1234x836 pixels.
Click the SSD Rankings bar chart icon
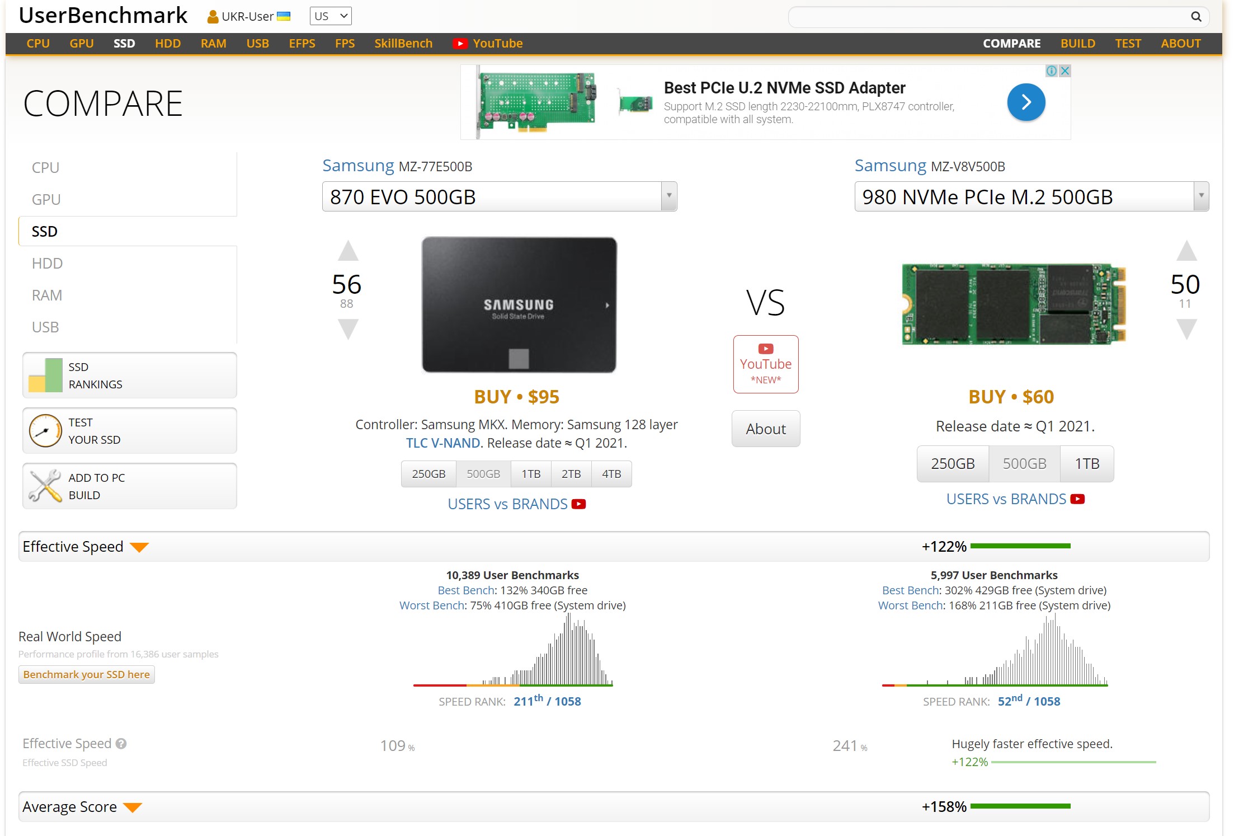(45, 375)
